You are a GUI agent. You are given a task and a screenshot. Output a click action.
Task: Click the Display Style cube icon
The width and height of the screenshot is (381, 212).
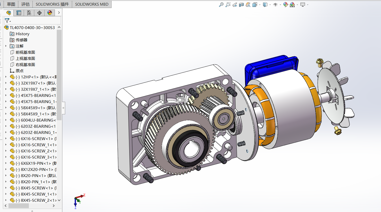[x=265, y=5]
